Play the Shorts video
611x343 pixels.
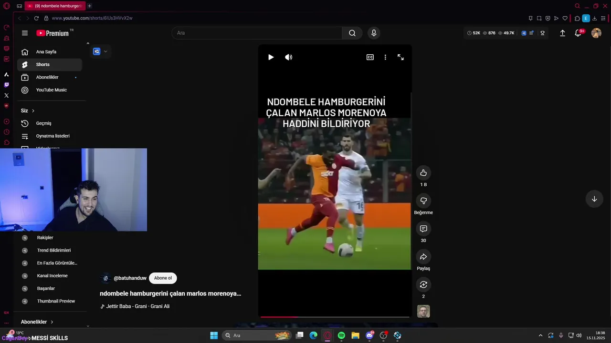[271, 57]
